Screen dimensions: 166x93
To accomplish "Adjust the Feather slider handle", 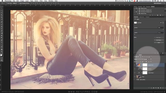I will click(x=135, y=34).
